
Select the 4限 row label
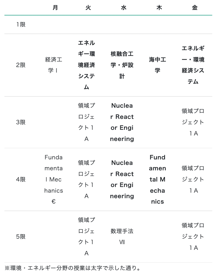coord(21,179)
